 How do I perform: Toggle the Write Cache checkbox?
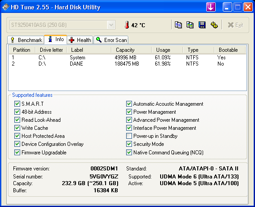17,128
